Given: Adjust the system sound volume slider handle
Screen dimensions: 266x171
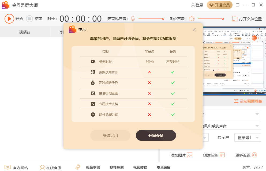Looking at the screenshot, I should point(223,19).
